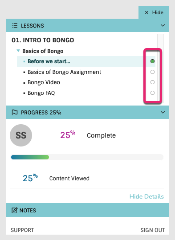Open Basics of Bongo Assignment lesson
Viewport: 175px width, 240px height.
click(x=64, y=72)
